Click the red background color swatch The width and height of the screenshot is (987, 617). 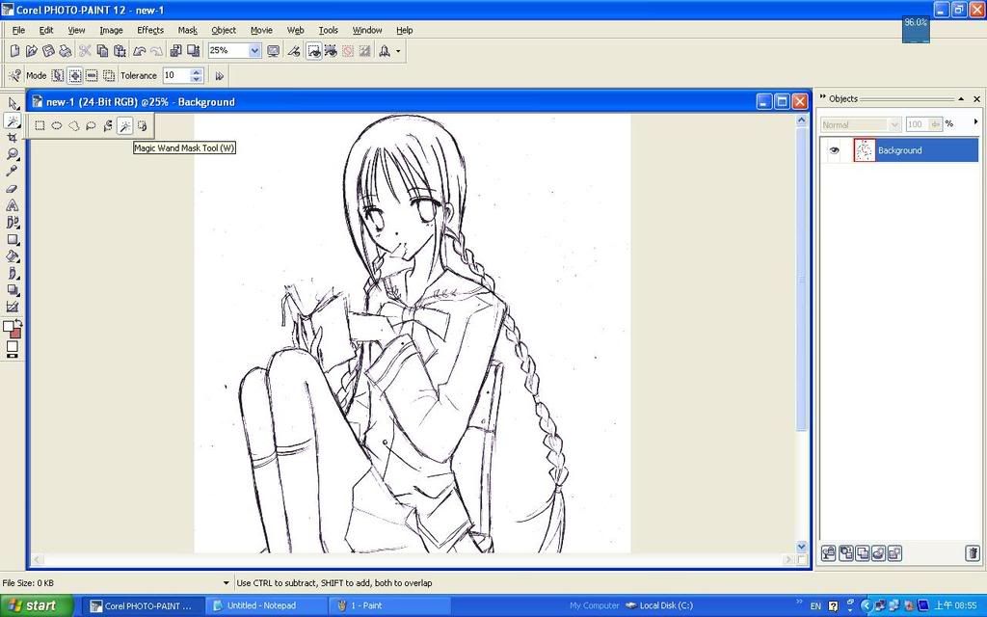coord(15,333)
